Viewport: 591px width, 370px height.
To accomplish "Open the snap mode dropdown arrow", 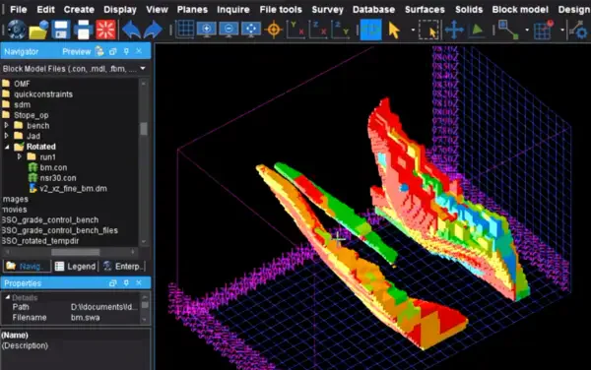I will (527, 31).
